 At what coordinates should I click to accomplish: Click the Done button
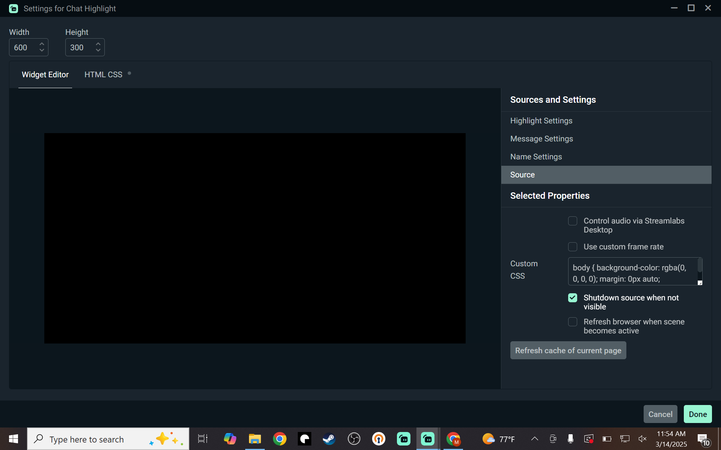point(697,414)
